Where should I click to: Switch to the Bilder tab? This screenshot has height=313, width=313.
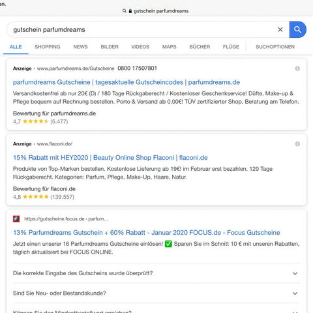(x=110, y=47)
